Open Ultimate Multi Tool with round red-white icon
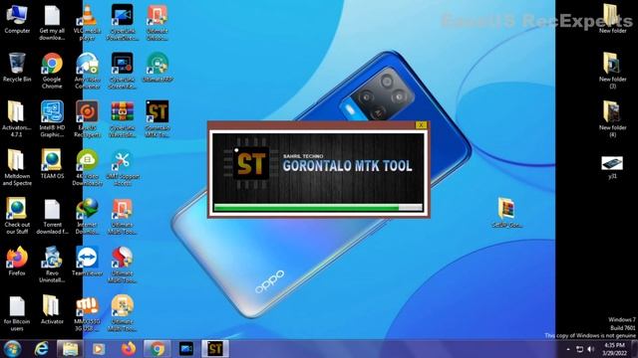 pyautogui.click(x=122, y=264)
